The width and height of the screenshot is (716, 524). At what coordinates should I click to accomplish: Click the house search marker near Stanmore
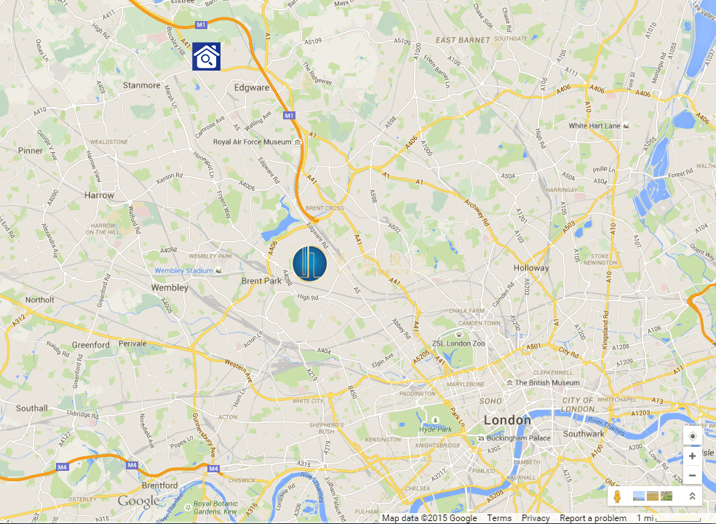tap(207, 57)
